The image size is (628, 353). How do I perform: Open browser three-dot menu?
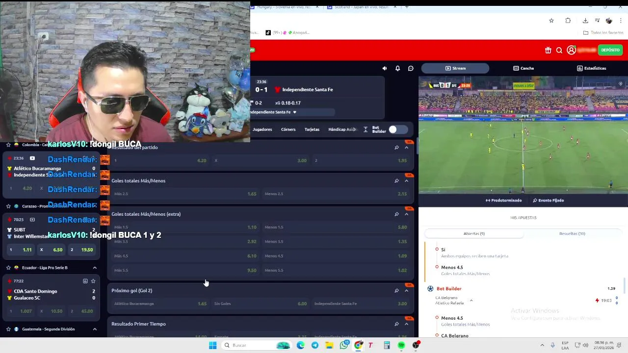click(x=621, y=21)
